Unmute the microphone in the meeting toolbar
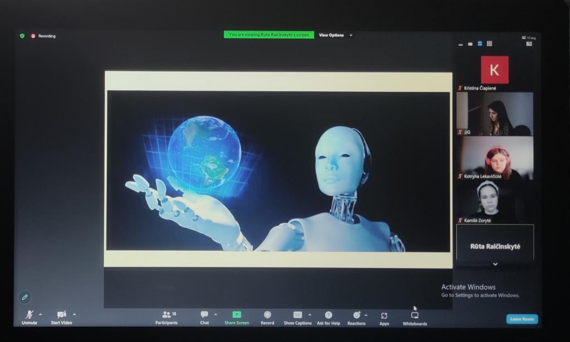 point(30,317)
